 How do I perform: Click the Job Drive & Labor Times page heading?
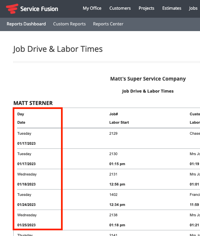[x=58, y=49]
